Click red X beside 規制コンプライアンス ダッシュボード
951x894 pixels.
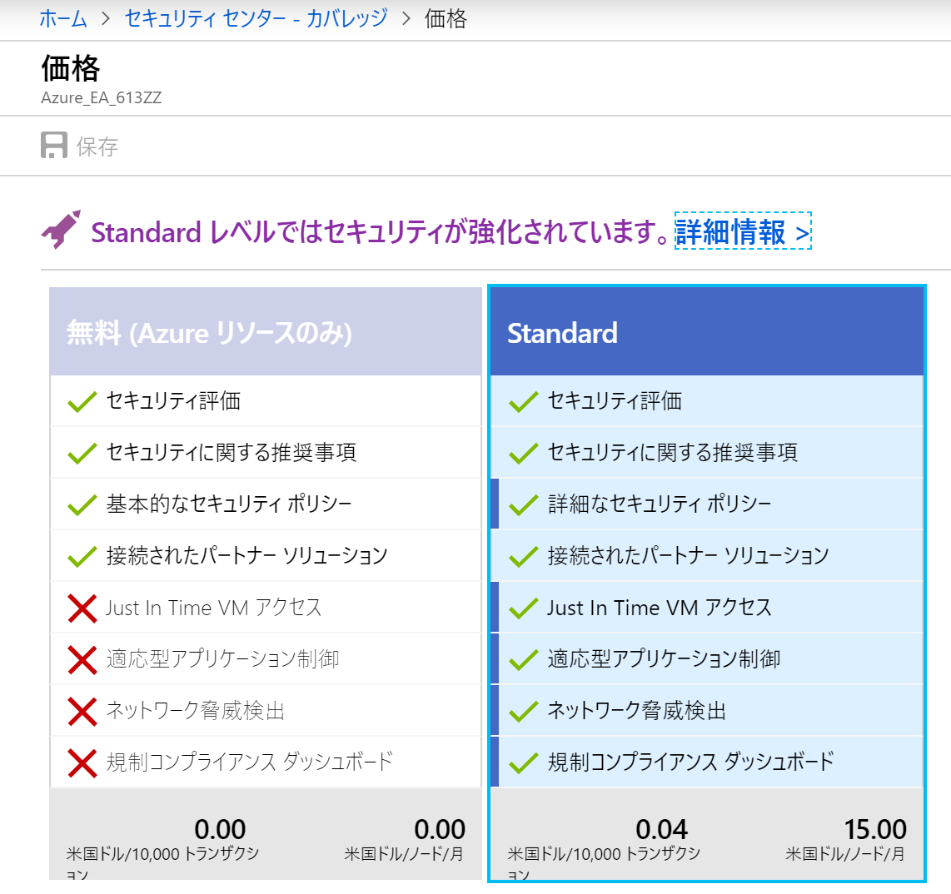point(82,762)
